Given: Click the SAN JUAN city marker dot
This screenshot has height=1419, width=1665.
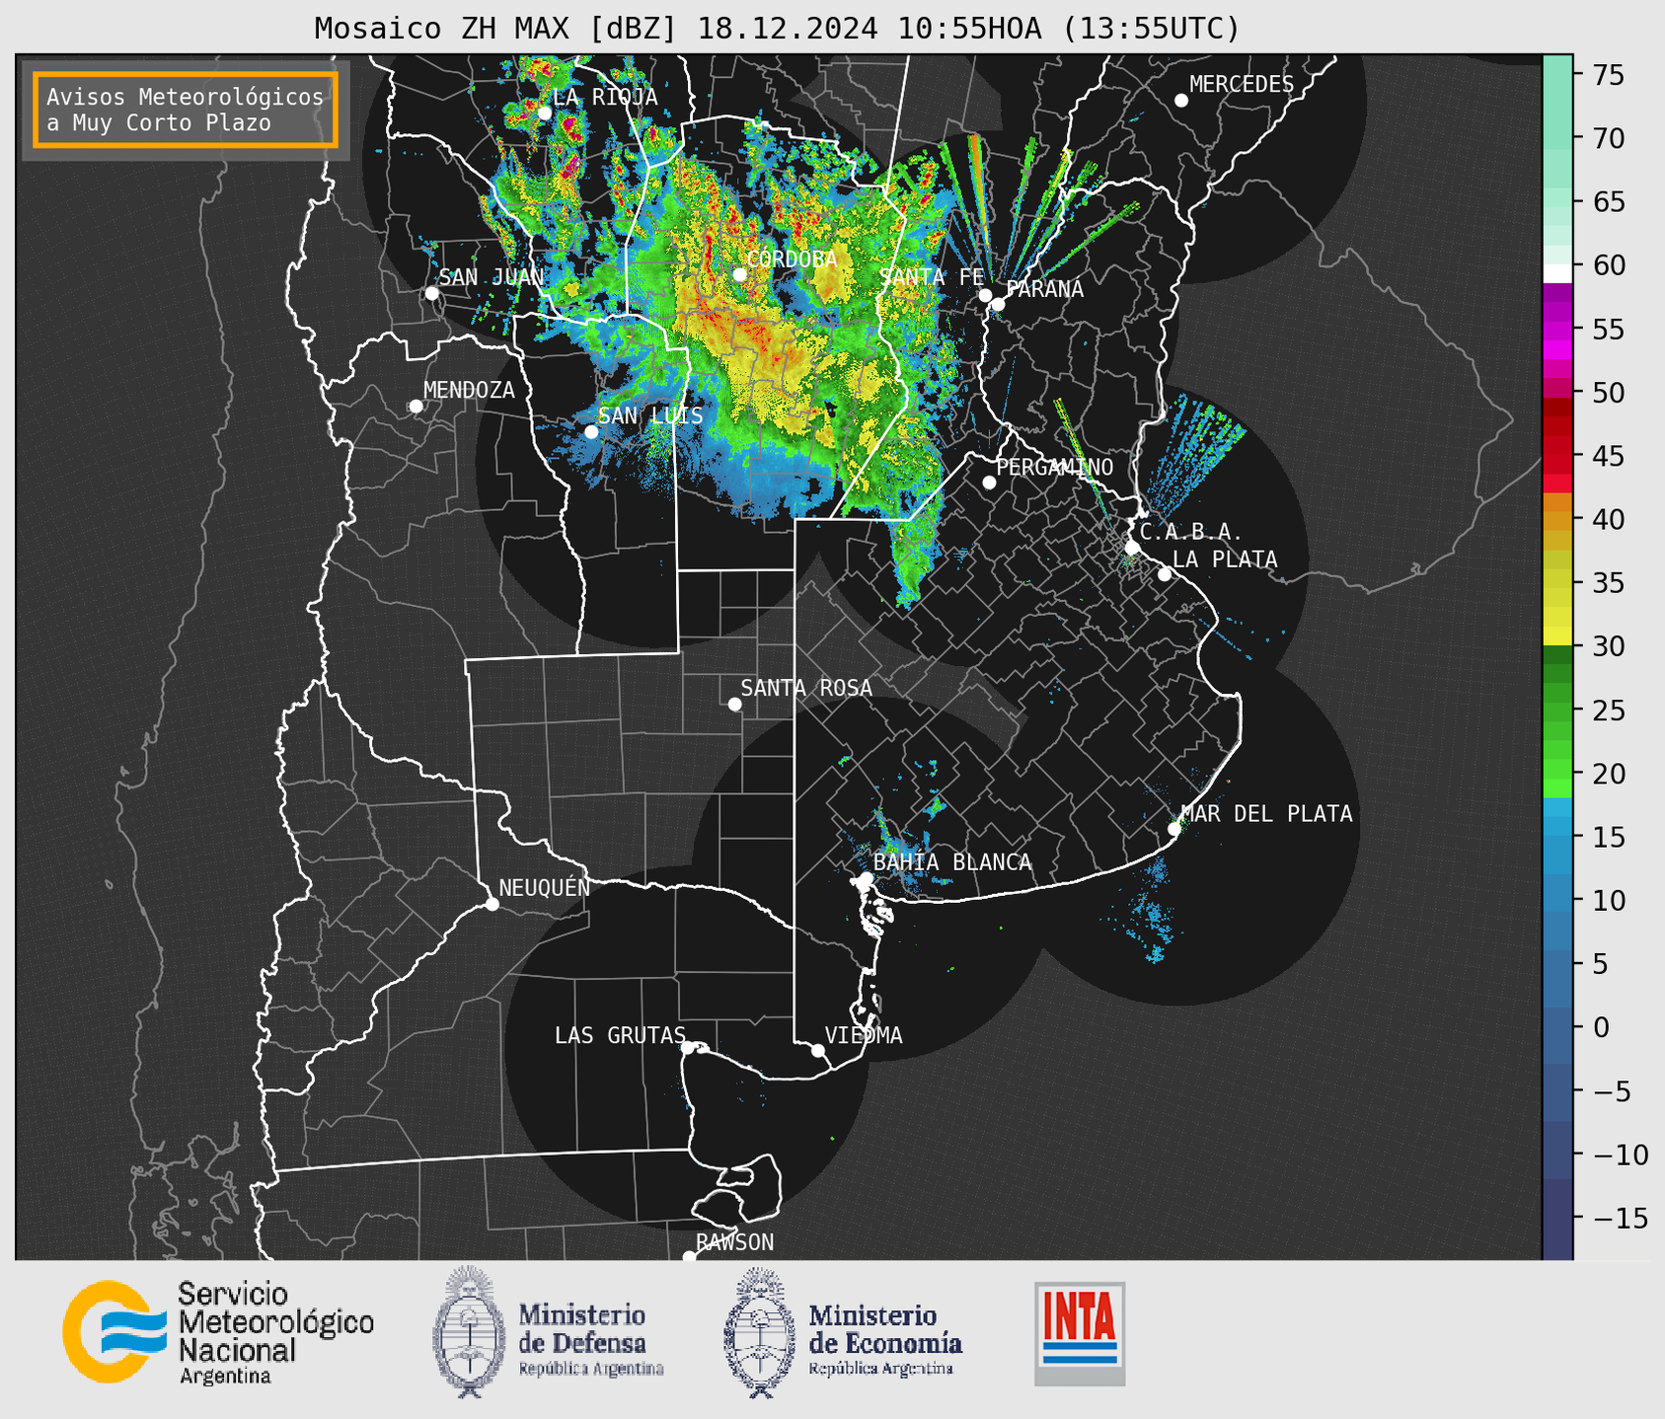Looking at the screenshot, I should pos(431,293).
